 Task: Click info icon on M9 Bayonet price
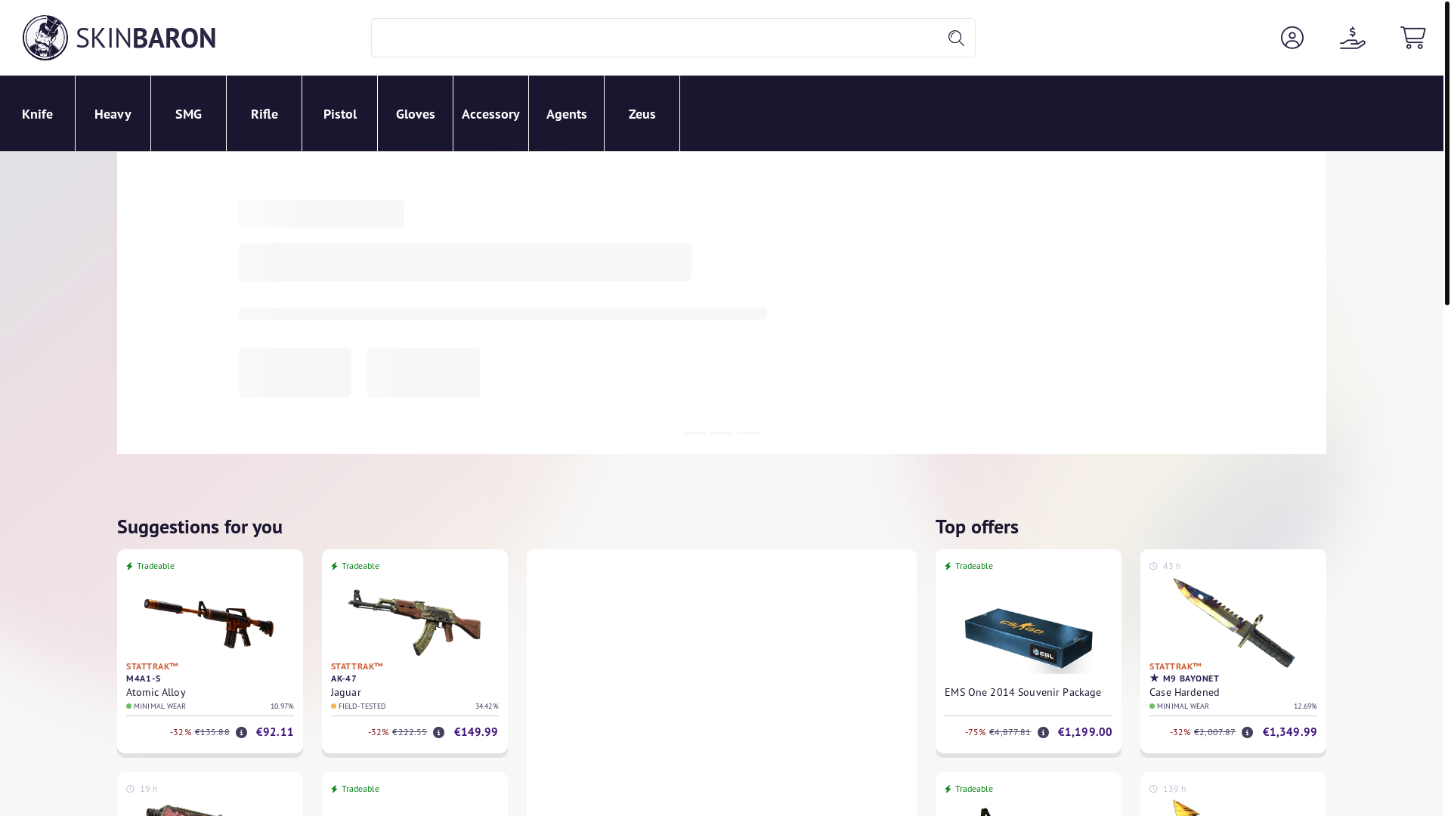1247,732
